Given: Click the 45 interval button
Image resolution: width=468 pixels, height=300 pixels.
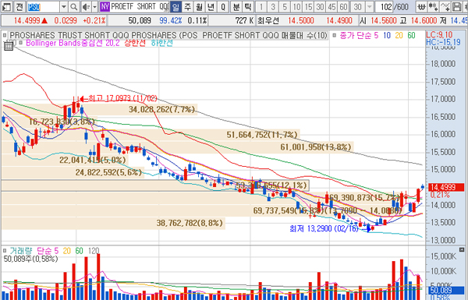Looking at the screenshot, I should click(x=331, y=6).
